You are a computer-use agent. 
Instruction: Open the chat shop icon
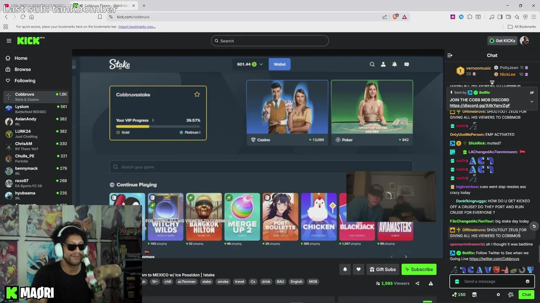(474, 295)
